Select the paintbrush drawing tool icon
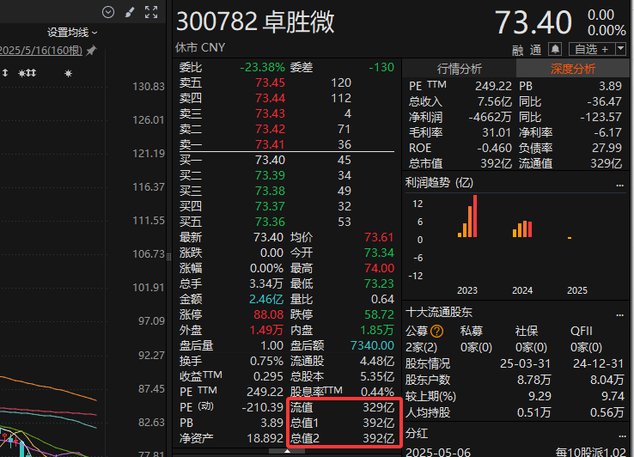The height and width of the screenshot is (457, 634). coord(130,12)
